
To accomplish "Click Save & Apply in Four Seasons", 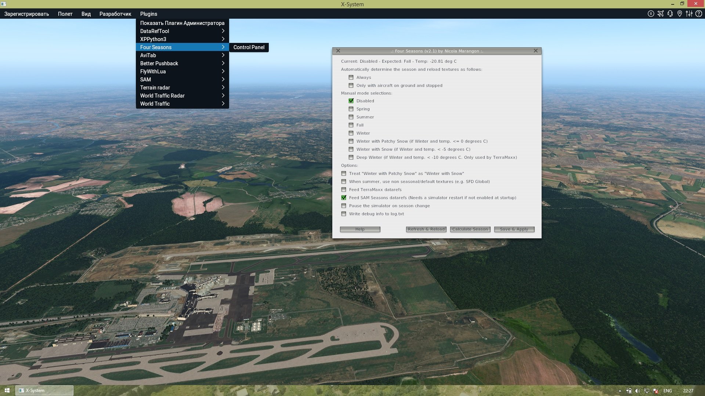I will 514,229.
